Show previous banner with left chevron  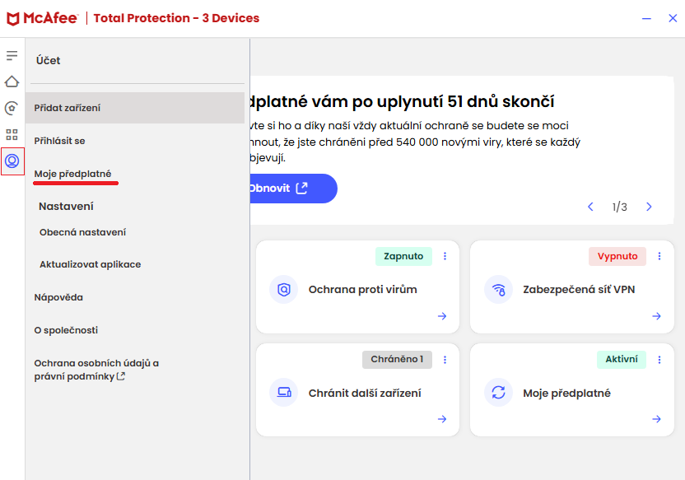[x=590, y=207]
